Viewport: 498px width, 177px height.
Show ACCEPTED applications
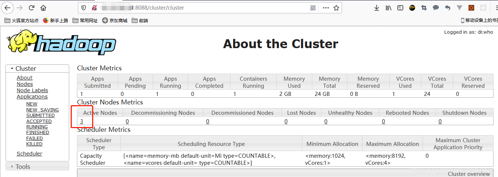pos(39,121)
